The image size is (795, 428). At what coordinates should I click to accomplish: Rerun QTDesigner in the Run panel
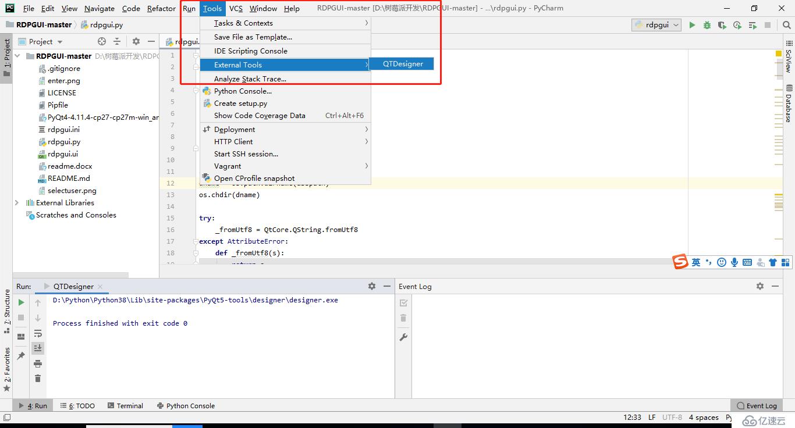coord(21,302)
